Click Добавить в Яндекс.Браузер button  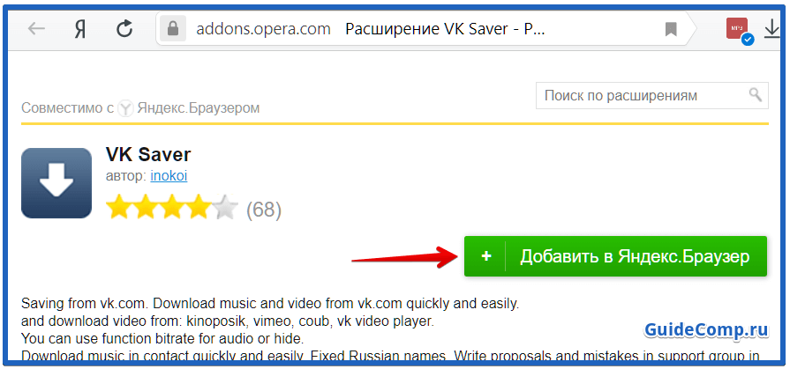(x=615, y=256)
